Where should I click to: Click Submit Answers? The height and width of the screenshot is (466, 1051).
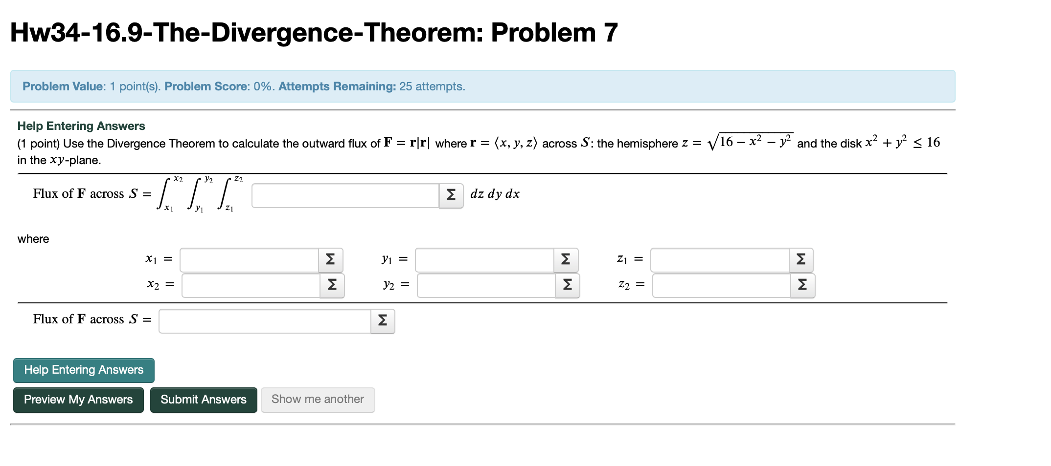click(x=204, y=400)
